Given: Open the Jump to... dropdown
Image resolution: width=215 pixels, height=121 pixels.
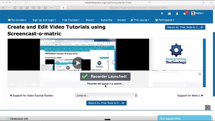Looking at the screenshot, I should [x=106, y=95].
